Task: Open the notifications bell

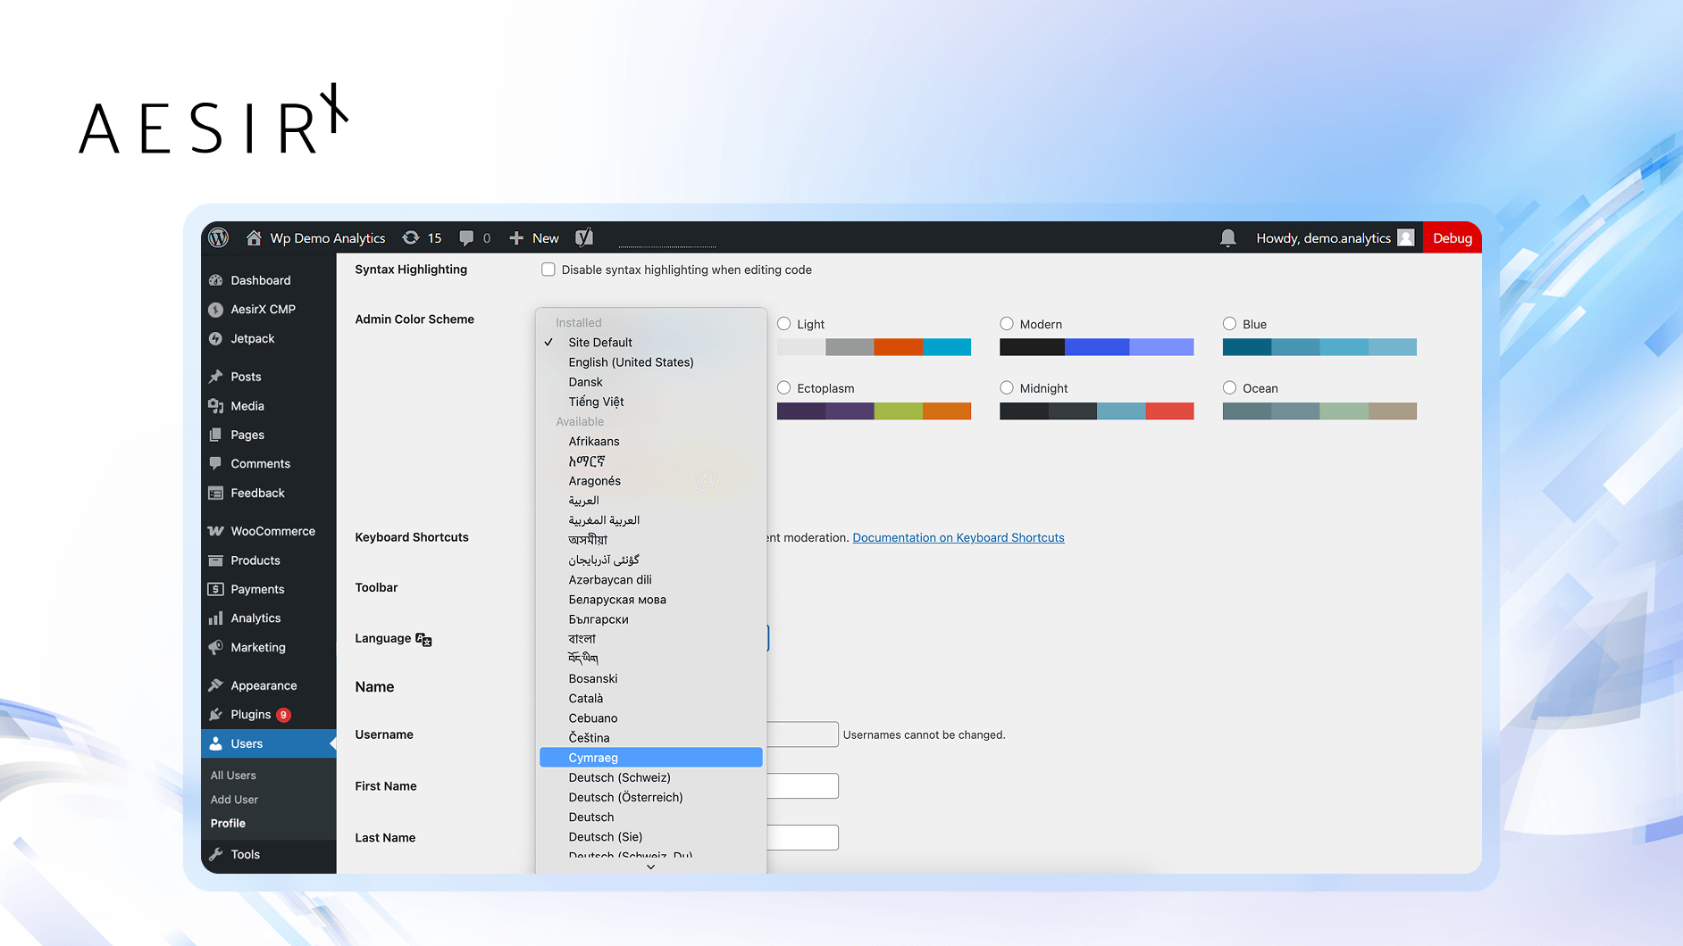Action: tap(1227, 237)
